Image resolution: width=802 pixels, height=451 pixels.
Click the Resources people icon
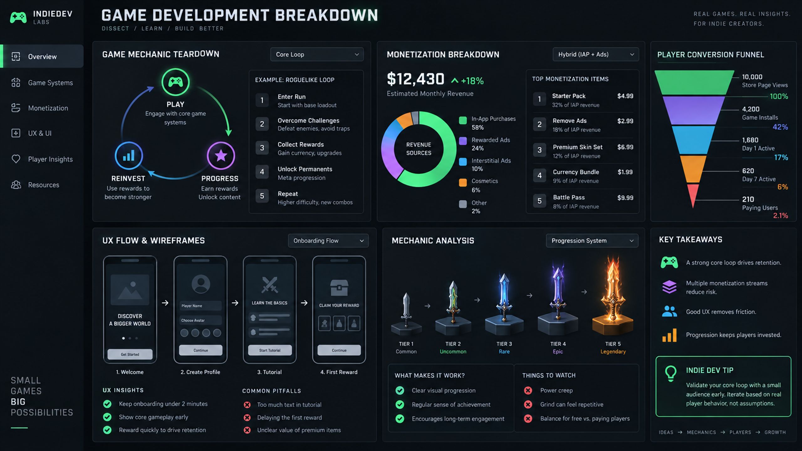point(16,185)
